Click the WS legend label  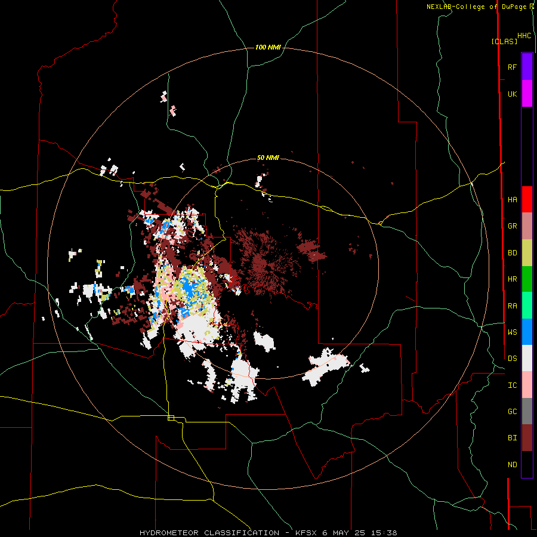click(512, 332)
